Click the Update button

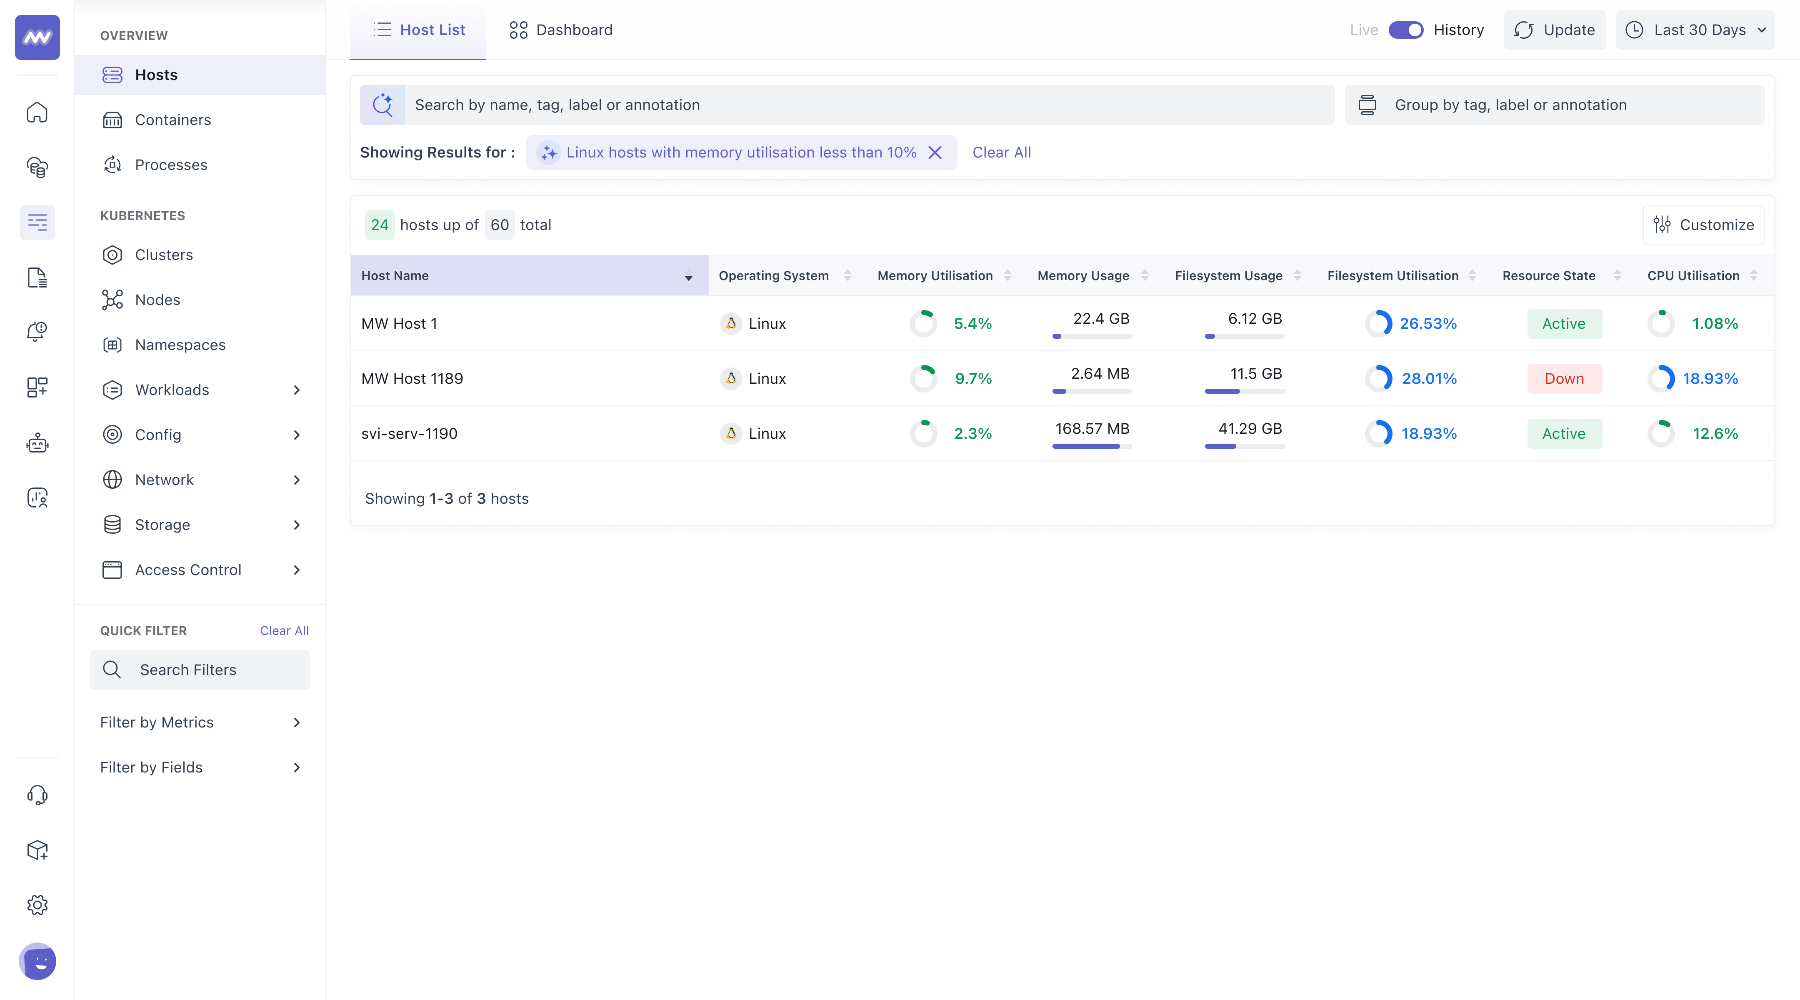point(1554,30)
